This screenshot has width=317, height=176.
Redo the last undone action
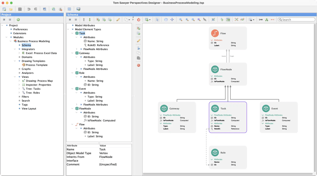point(36,9)
